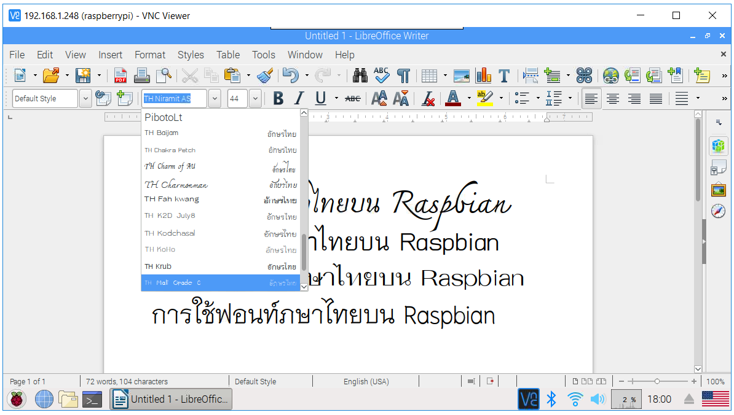This screenshot has height=415, width=734.
Task: Toggle superscript
Action: [x=379, y=98]
